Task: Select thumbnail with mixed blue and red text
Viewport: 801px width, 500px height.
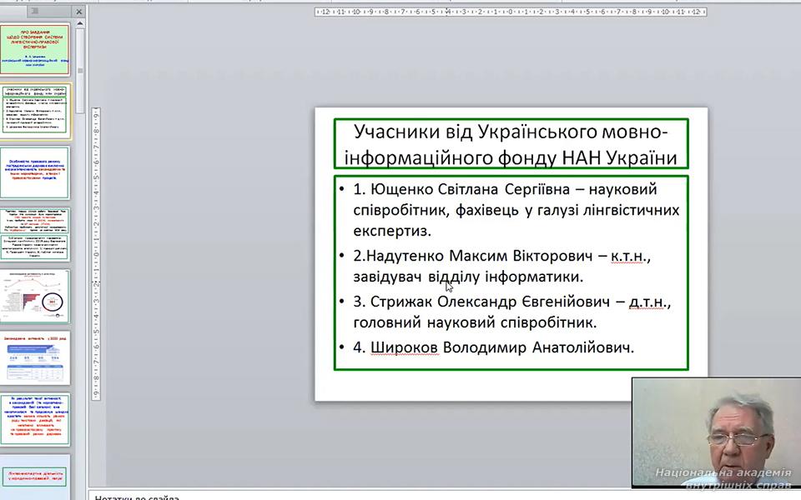Action: tap(35, 419)
